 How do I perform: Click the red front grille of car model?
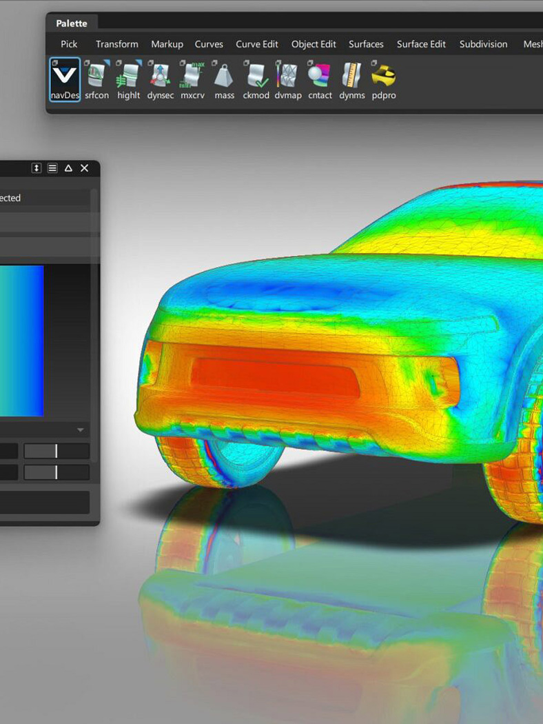276,379
